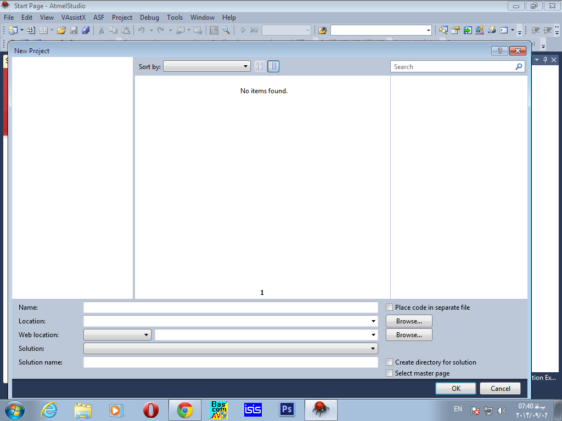Click Browse button next to Location

(409, 321)
